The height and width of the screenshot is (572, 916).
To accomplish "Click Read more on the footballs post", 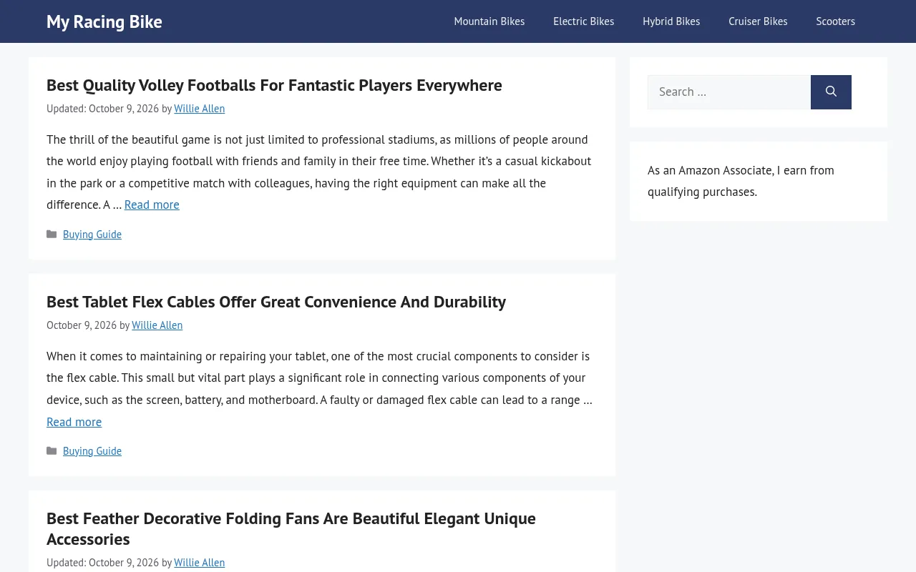I will tap(152, 204).
